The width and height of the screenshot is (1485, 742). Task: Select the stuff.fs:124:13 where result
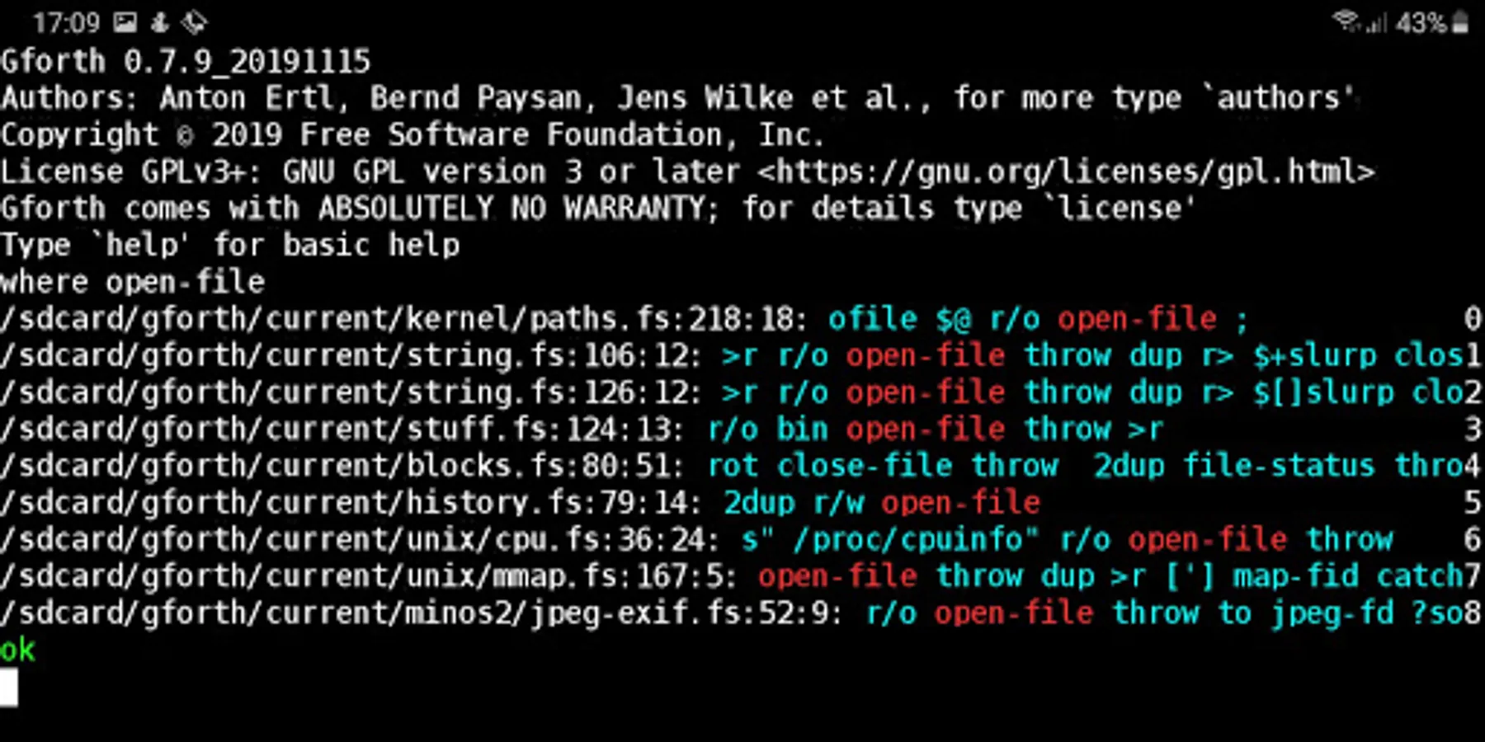[x=742, y=429]
